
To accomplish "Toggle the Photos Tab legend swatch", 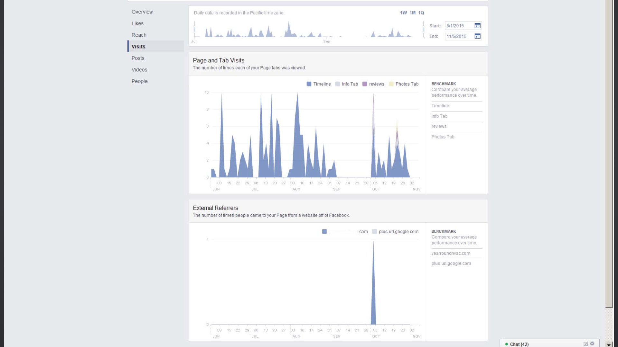I will point(391,84).
